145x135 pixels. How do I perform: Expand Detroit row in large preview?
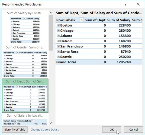click(58, 41)
